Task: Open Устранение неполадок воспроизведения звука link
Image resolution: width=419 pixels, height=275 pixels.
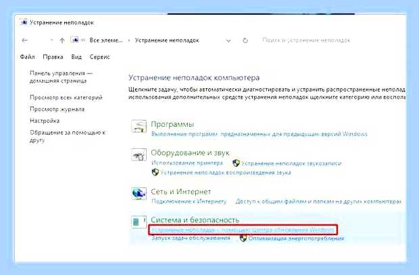Action: [226, 173]
